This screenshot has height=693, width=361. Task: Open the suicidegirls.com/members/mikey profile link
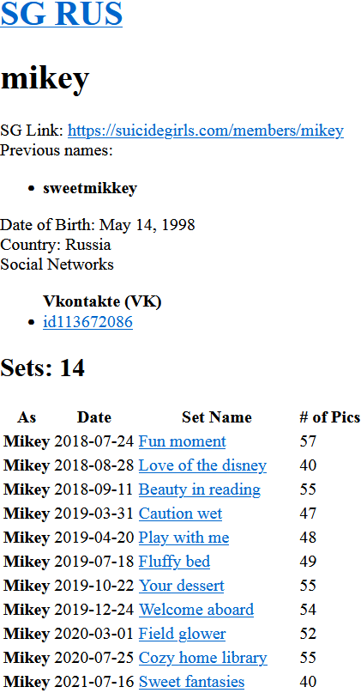coord(206,131)
